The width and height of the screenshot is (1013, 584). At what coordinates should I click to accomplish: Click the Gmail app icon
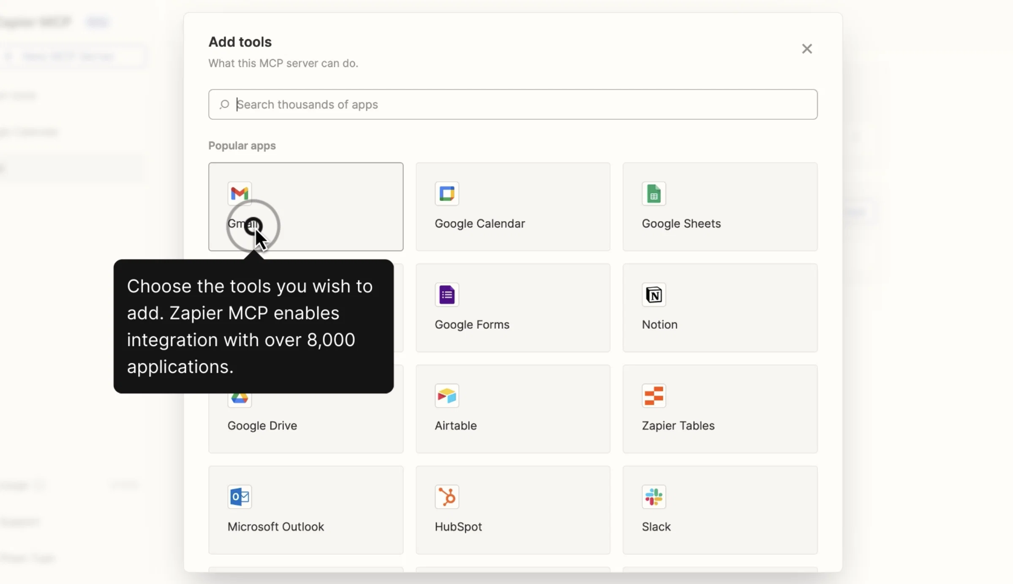tap(240, 193)
